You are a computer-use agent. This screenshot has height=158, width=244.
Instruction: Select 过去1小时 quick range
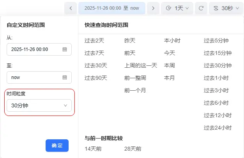coord(216,78)
